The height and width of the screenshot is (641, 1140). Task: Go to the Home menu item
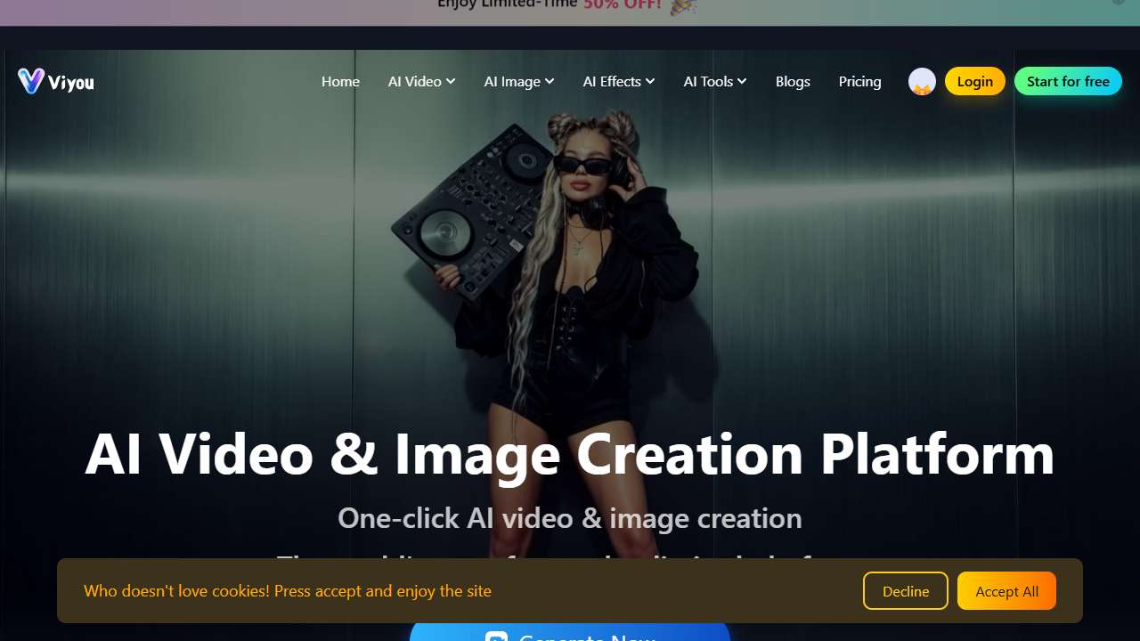(x=340, y=81)
